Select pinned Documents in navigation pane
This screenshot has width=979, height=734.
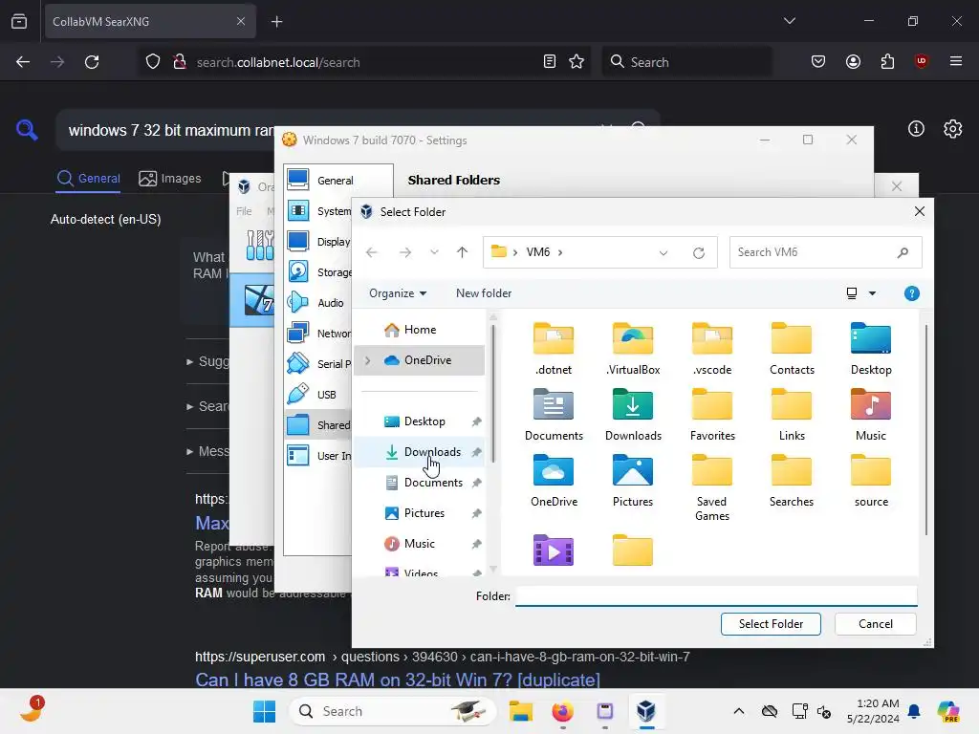click(x=420, y=483)
